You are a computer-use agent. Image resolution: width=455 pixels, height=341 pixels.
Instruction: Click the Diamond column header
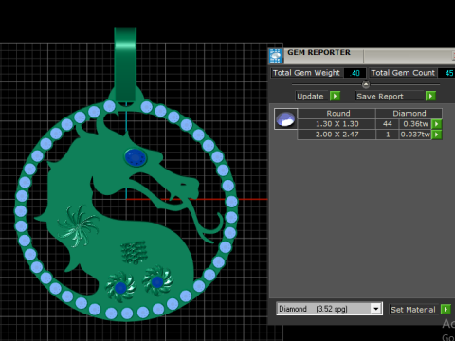(x=409, y=113)
